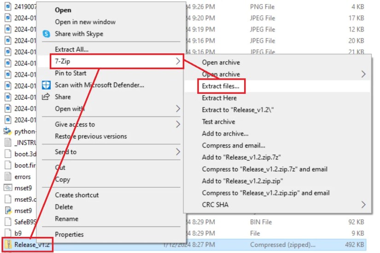The width and height of the screenshot is (380, 253).
Task: Click the BIN File type cell
Action: [261, 222]
